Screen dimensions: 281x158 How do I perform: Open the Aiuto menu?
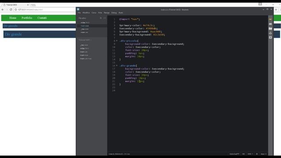(121, 13)
